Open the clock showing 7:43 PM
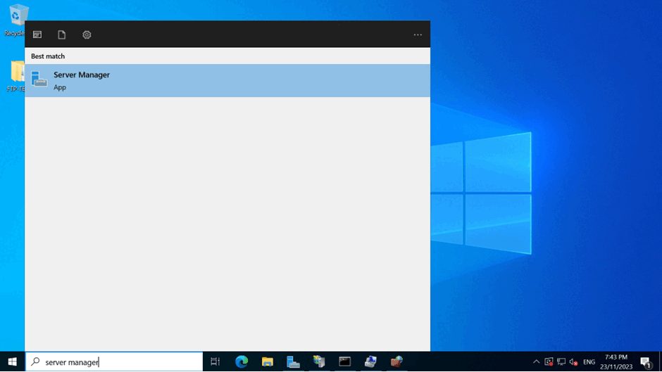662x372 pixels. [616, 362]
